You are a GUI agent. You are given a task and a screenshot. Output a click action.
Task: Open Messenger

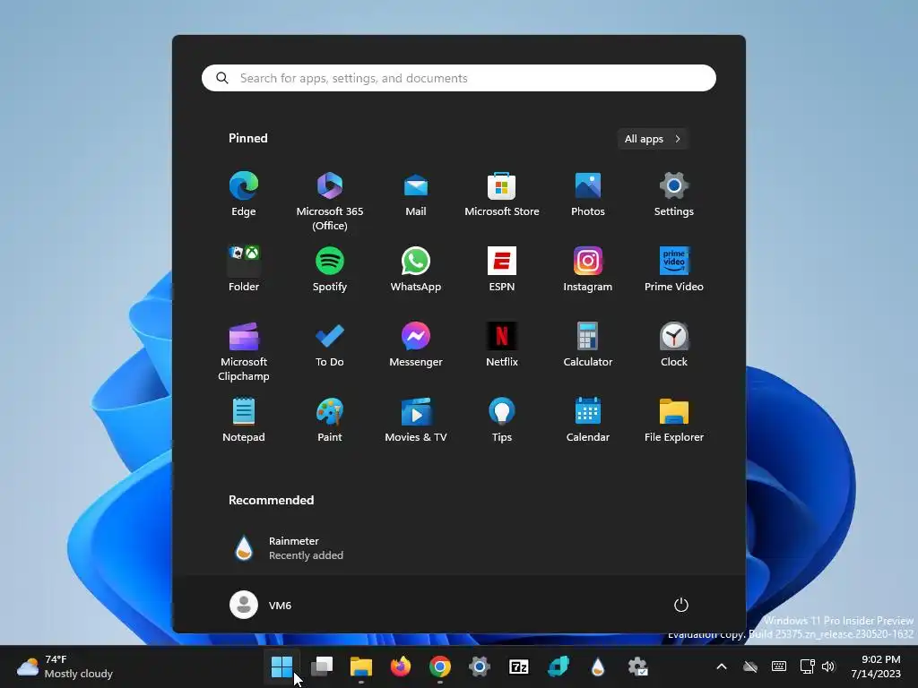pyautogui.click(x=416, y=345)
